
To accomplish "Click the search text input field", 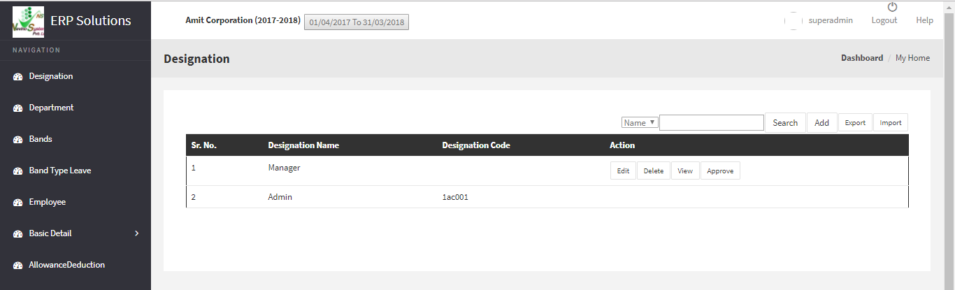I will pos(711,123).
